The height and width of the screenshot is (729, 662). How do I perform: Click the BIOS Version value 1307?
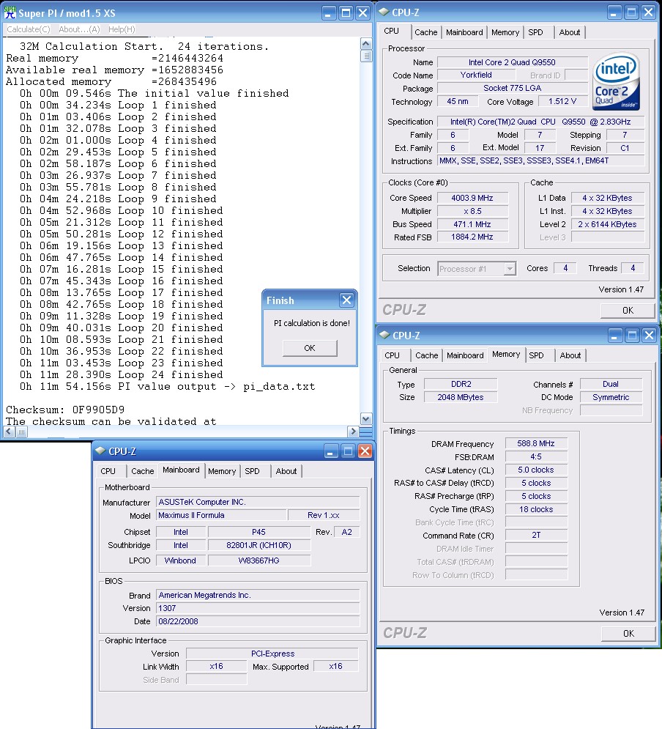258,608
